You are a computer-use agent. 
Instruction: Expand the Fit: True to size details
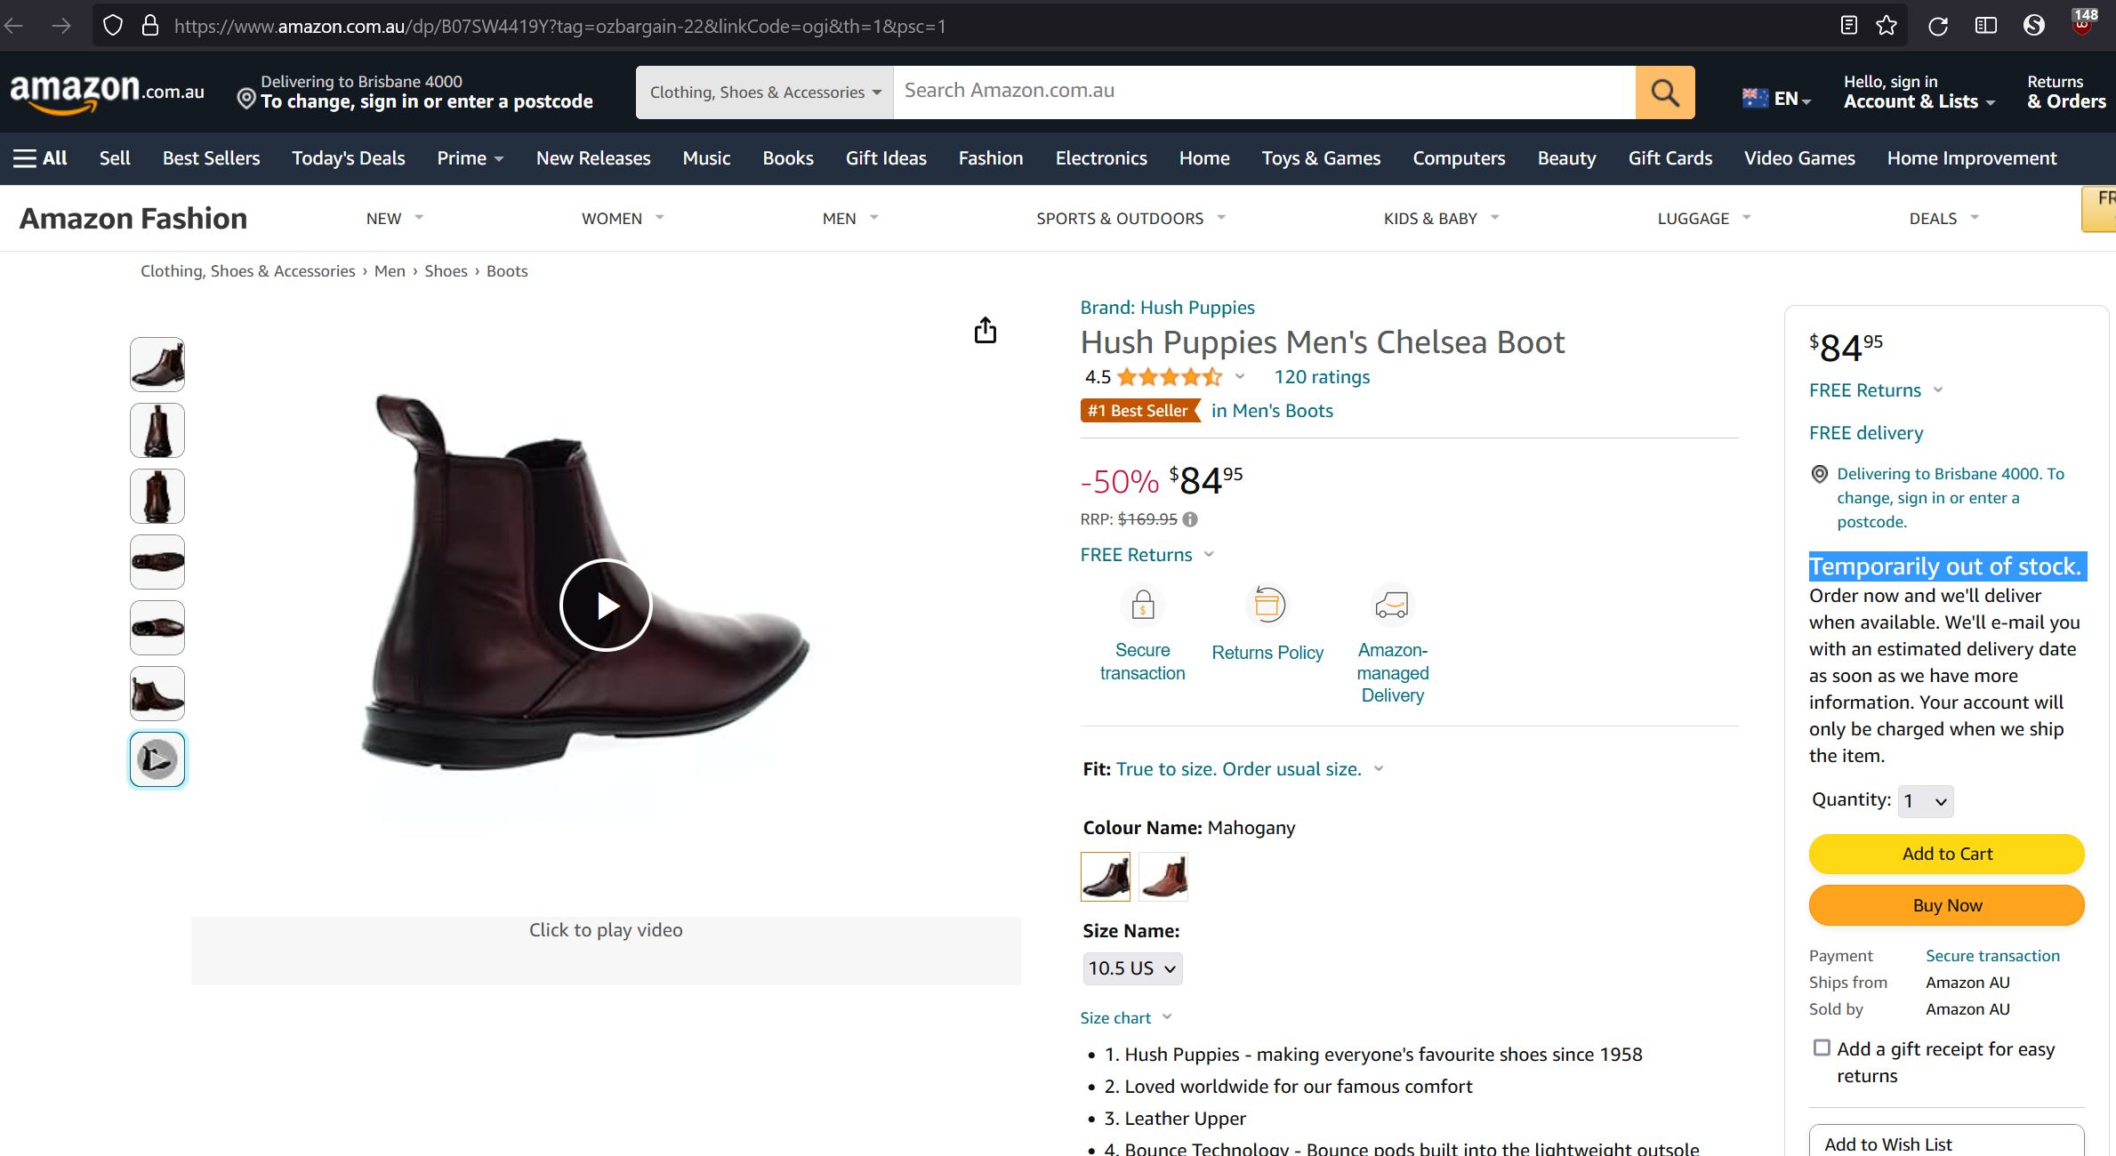1234,769
